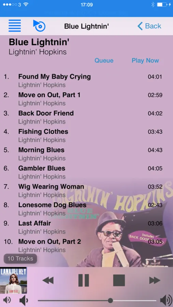This screenshot has height=307, width=173.
Task: Tap the 10 Tracks badge
Action: point(20,259)
